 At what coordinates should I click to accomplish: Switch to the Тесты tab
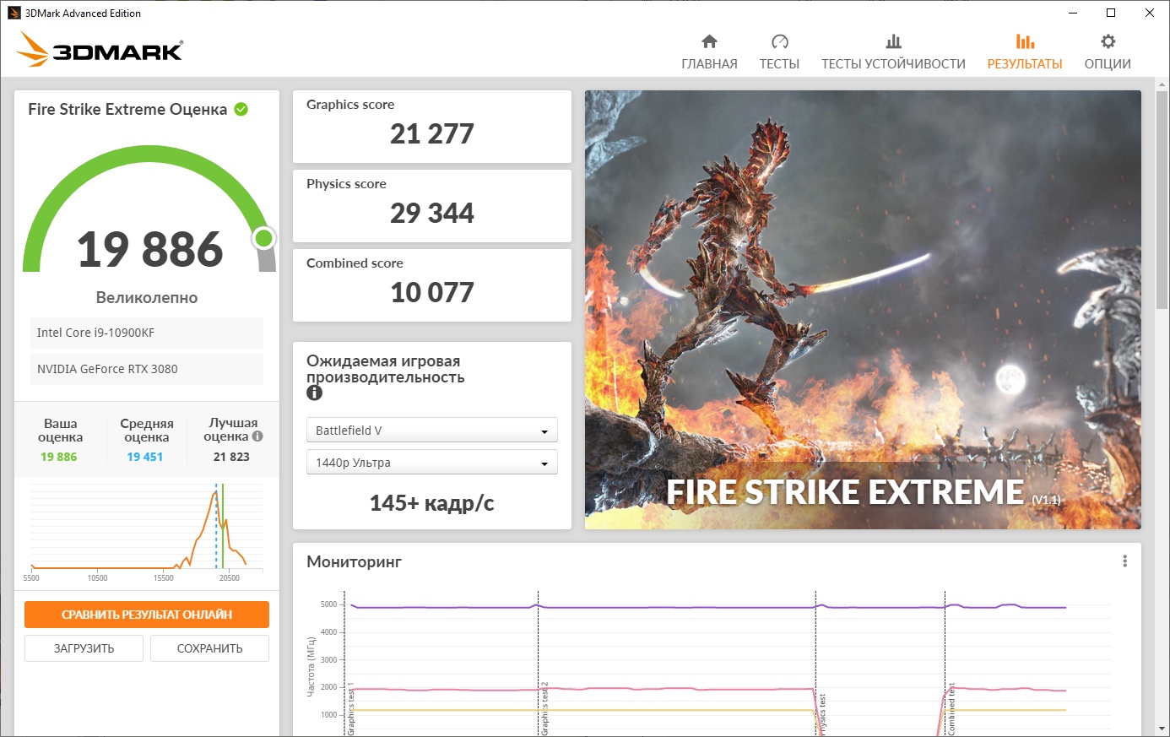coord(779,52)
